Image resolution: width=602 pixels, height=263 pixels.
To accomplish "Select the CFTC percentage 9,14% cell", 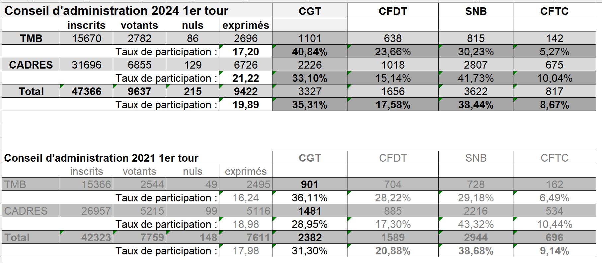I will [x=554, y=251].
